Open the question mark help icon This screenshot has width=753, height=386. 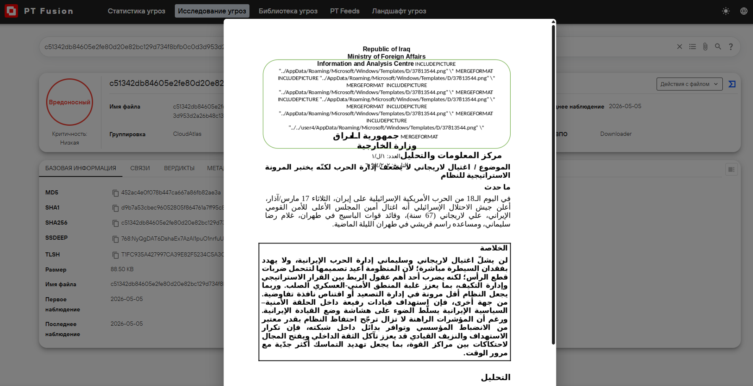click(x=731, y=47)
